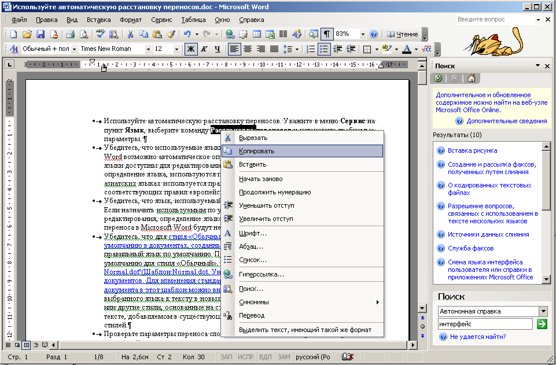
Task: Toggle ИСПР track changes in status bar
Action: 246,357
